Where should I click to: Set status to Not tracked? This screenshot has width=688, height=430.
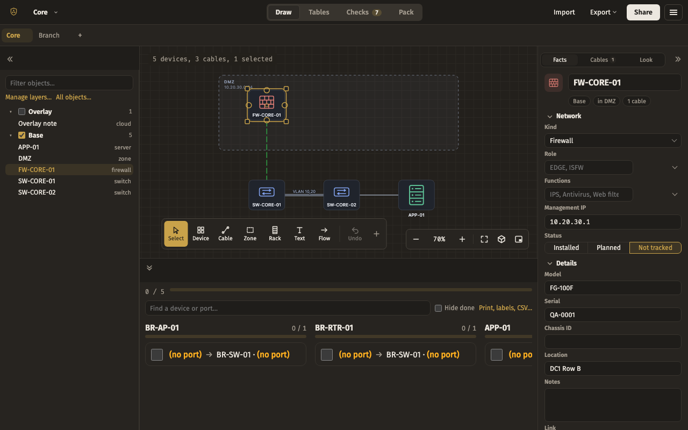(655, 248)
